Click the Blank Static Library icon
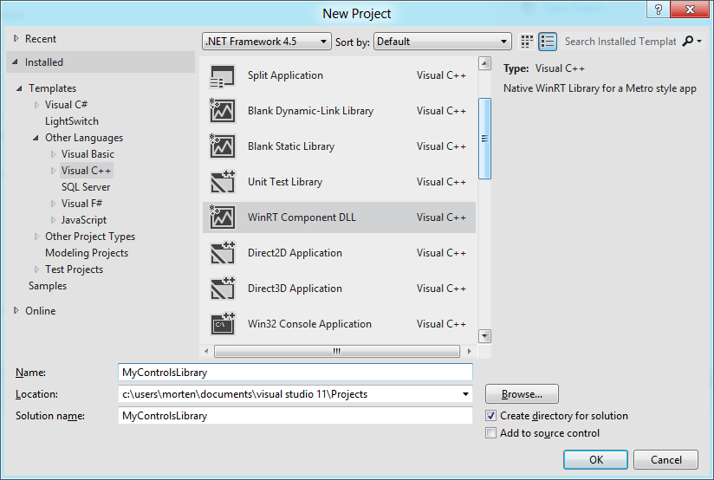 click(x=222, y=146)
